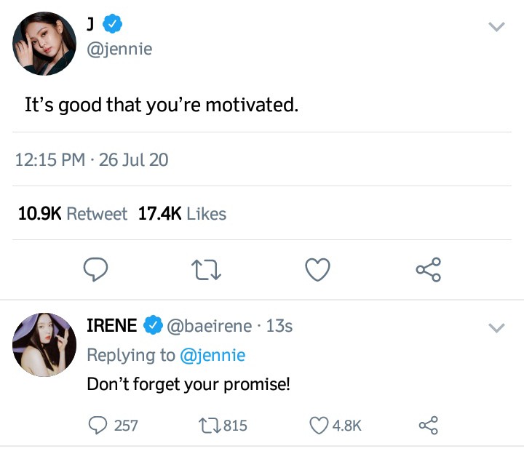Click the @jennie handle under name
This screenshot has width=524, height=454.
tap(119, 50)
